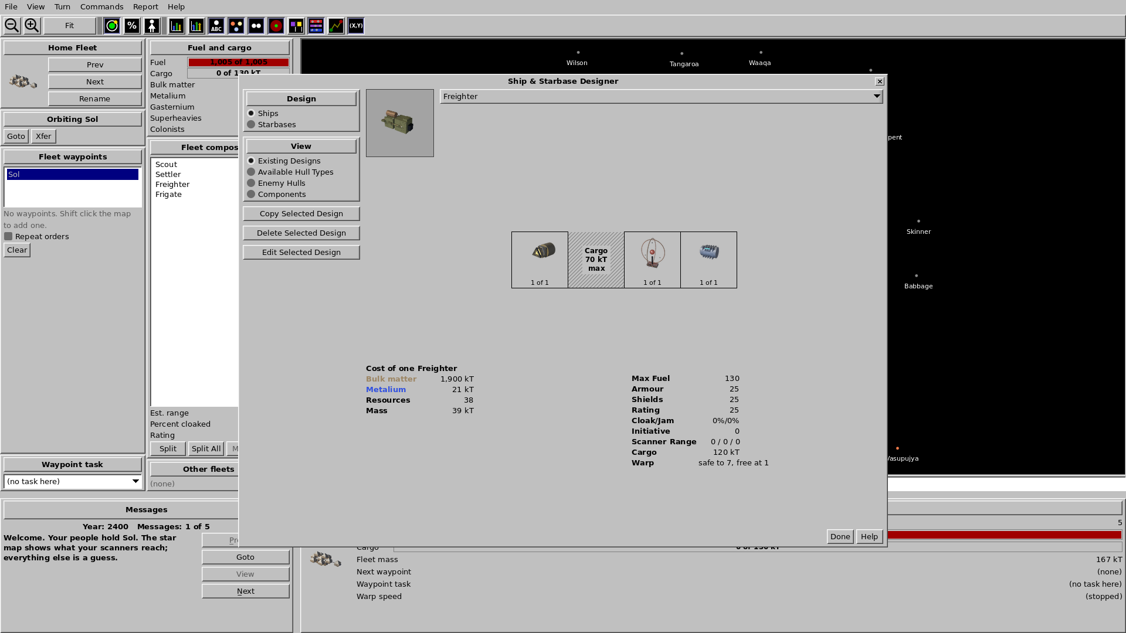This screenshot has height=633, width=1126.
Task: Select the Existing Designs view option
Action: point(251,161)
